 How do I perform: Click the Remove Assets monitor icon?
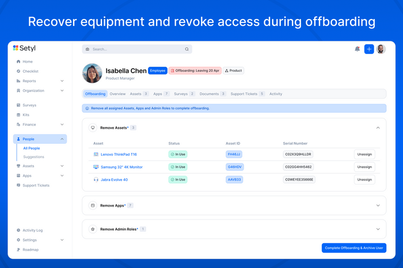point(93,128)
